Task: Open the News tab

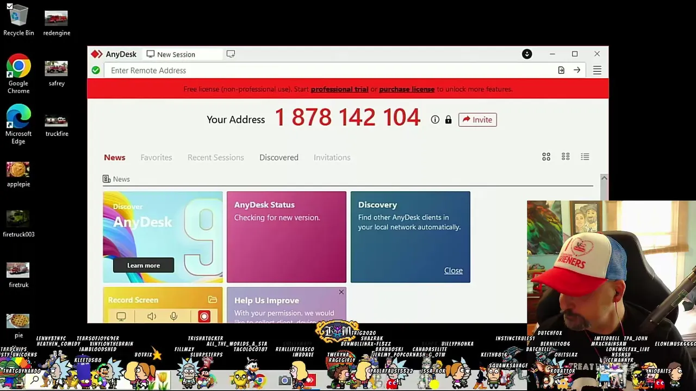Action: (x=115, y=157)
